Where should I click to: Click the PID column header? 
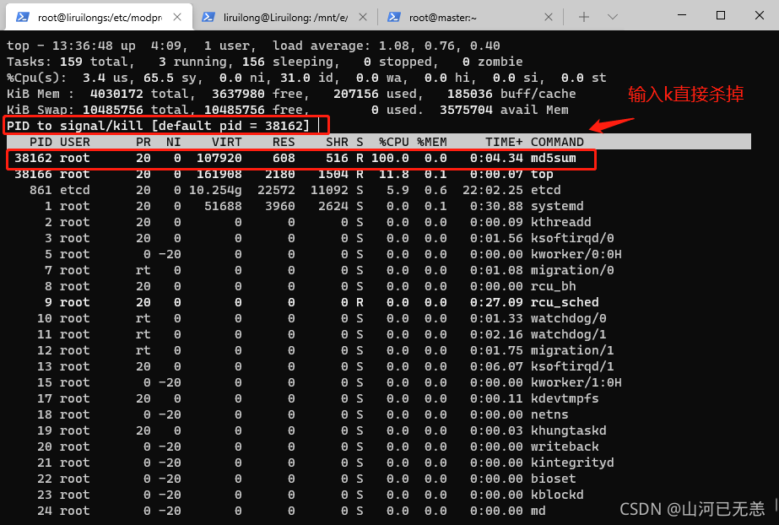(41, 142)
